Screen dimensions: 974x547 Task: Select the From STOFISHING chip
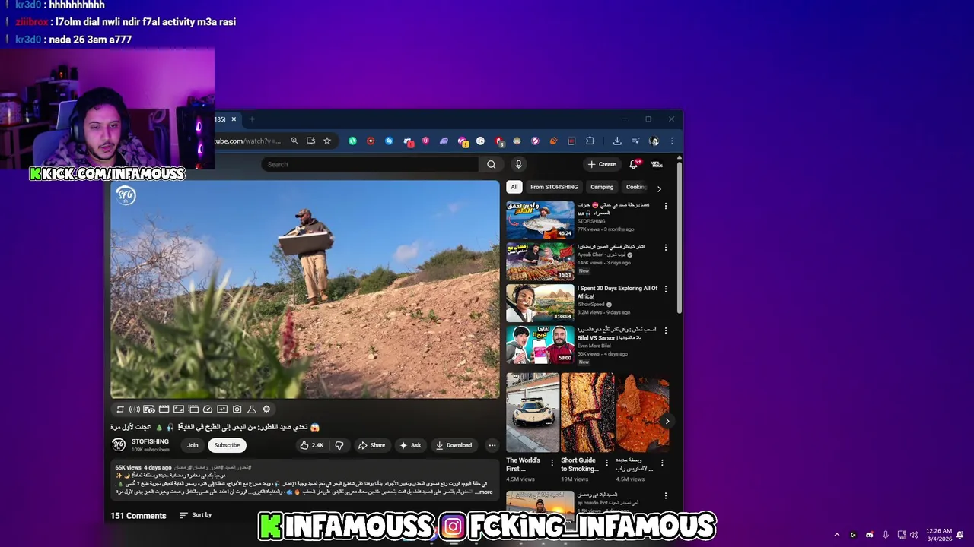click(x=554, y=187)
